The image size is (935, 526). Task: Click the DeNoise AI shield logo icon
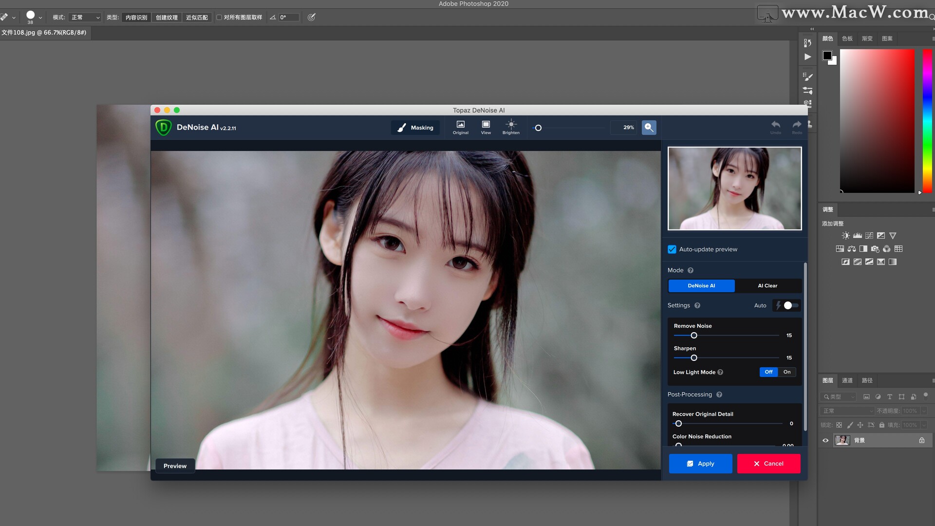click(x=163, y=127)
